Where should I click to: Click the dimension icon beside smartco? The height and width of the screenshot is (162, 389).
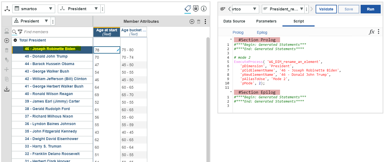pyautogui.click(x=7, y=9)
